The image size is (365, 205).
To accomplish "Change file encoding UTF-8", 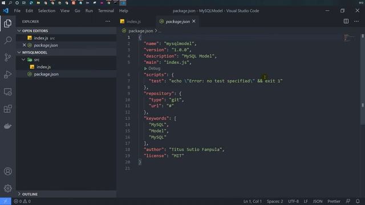I will pos(293,201).
